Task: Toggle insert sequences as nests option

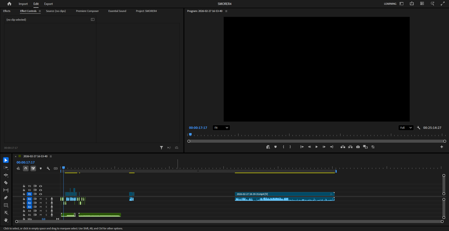Action: point(18,168)
